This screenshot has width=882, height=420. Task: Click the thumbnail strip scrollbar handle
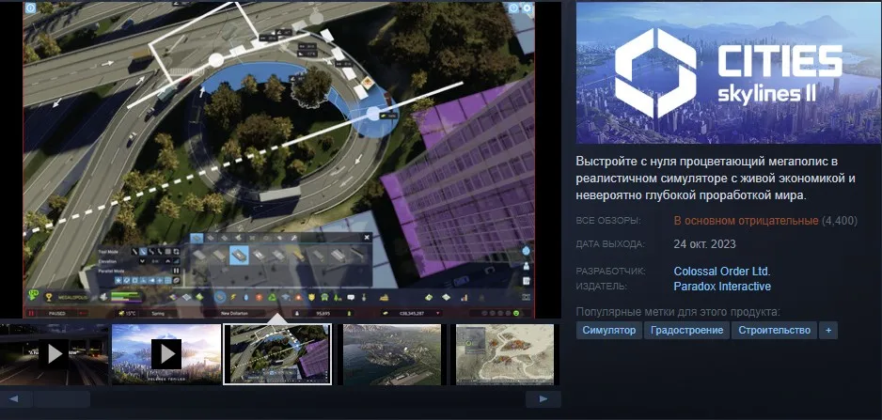[x=61, y=399]
